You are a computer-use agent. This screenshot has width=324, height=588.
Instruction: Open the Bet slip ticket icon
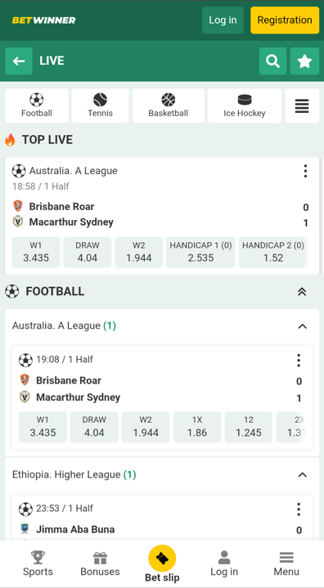point(162,559)
